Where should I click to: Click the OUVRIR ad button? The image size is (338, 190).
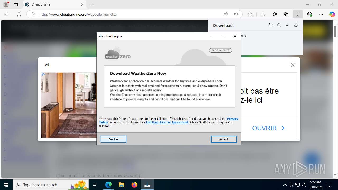click(269, 128)
